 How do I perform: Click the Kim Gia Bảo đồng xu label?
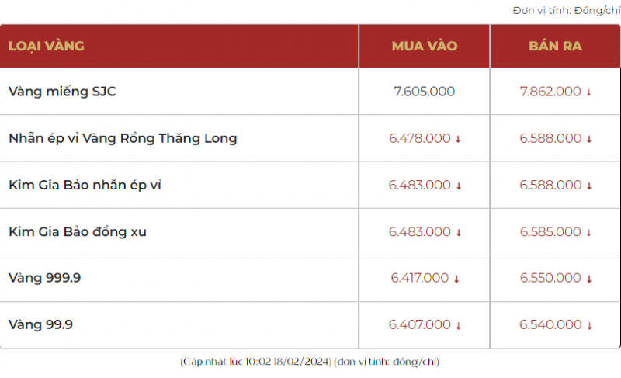78,231
